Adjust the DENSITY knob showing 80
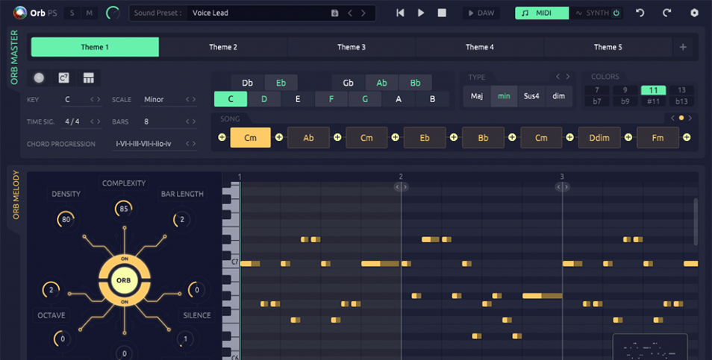712x360 pixels. [x=66, y=219]
